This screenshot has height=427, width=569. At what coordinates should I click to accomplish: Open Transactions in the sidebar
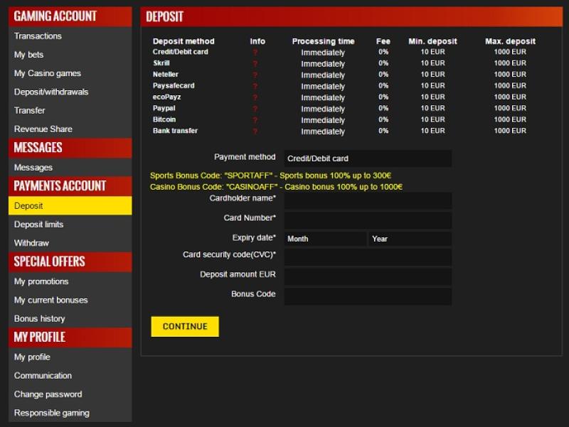point(38,36)
